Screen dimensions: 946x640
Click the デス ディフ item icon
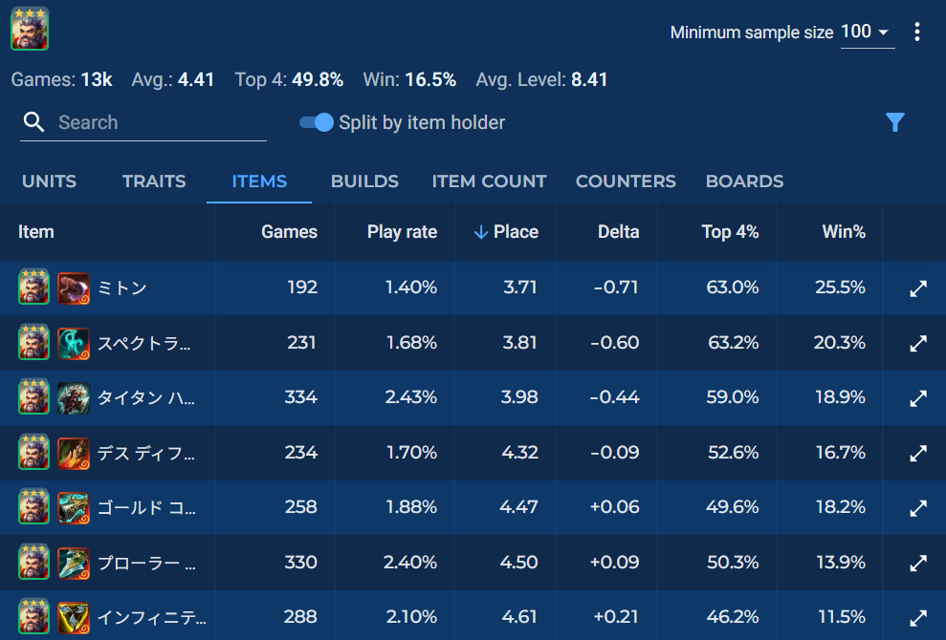[x=74, y=453]
